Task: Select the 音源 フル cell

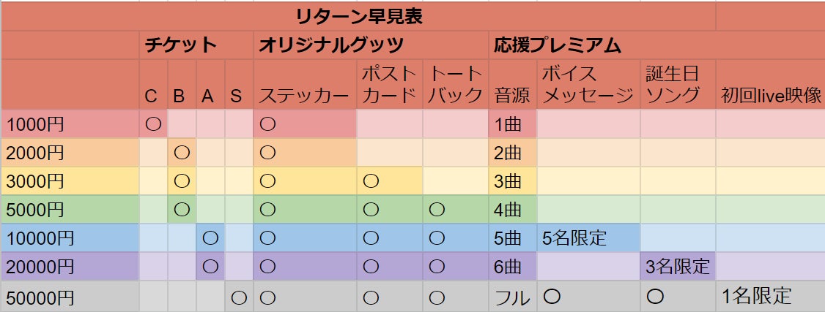Action: tap(512, 297)
